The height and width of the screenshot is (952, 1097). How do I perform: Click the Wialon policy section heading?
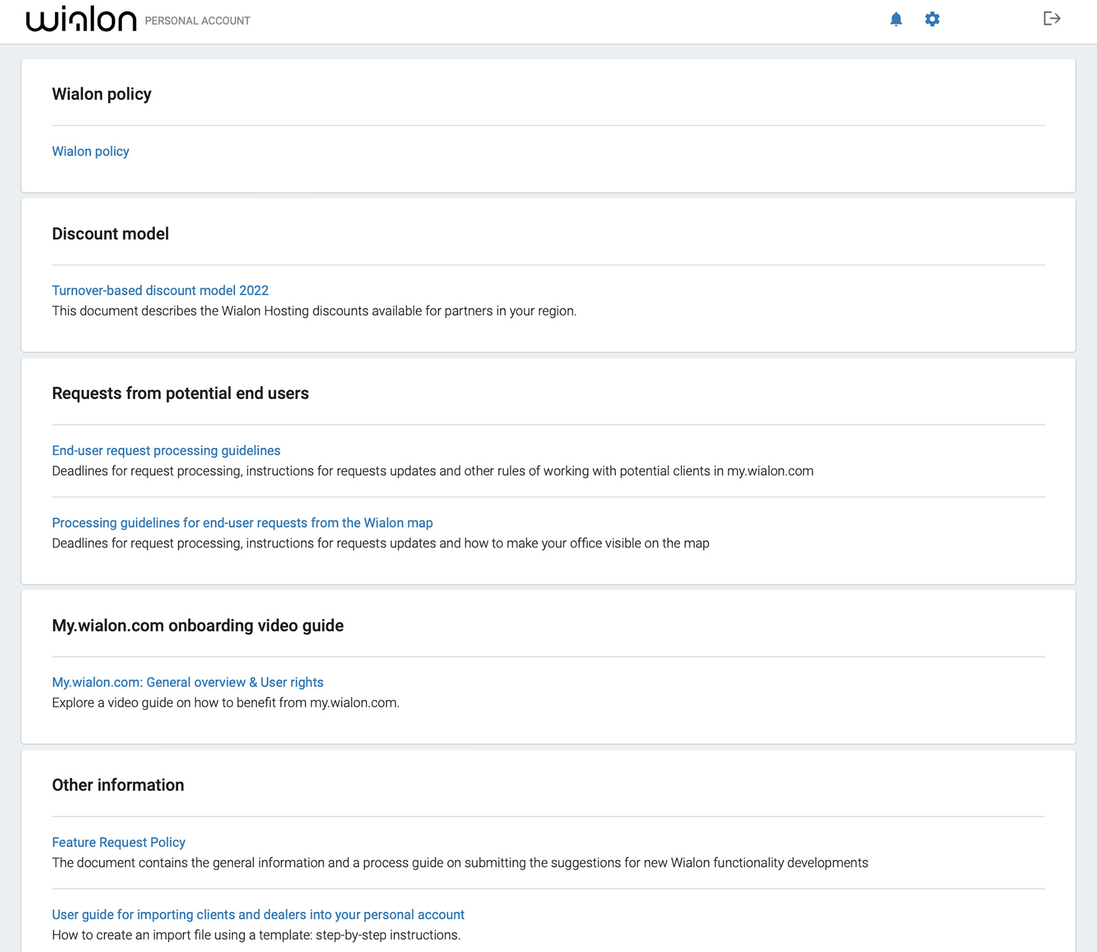click(101, 94)
